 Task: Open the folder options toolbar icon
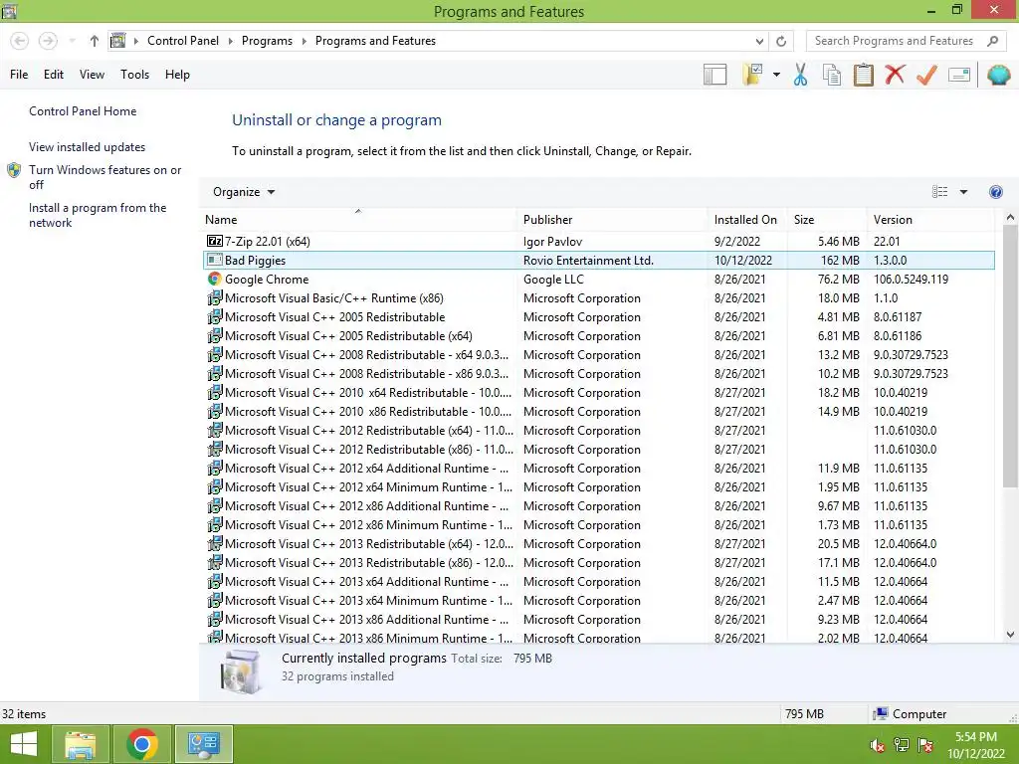[752, 75]
